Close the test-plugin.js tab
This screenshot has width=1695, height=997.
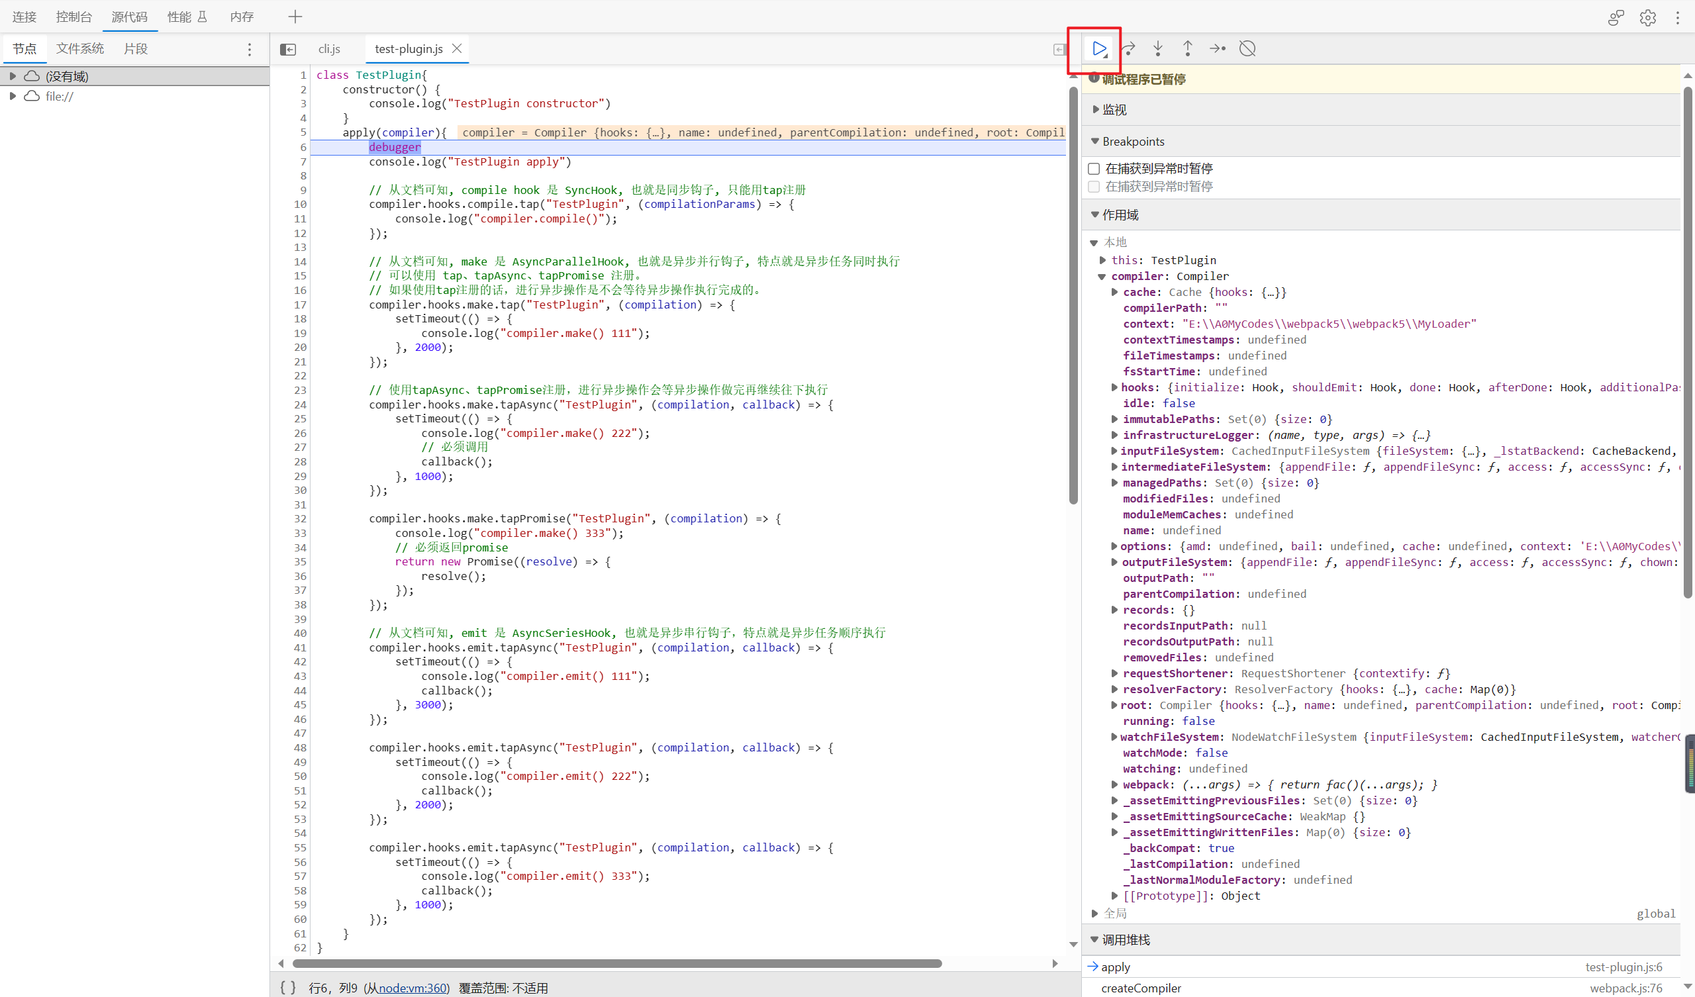tap(457, 48)
